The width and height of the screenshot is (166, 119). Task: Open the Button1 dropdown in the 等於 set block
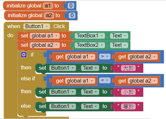(x=63, y=106)
